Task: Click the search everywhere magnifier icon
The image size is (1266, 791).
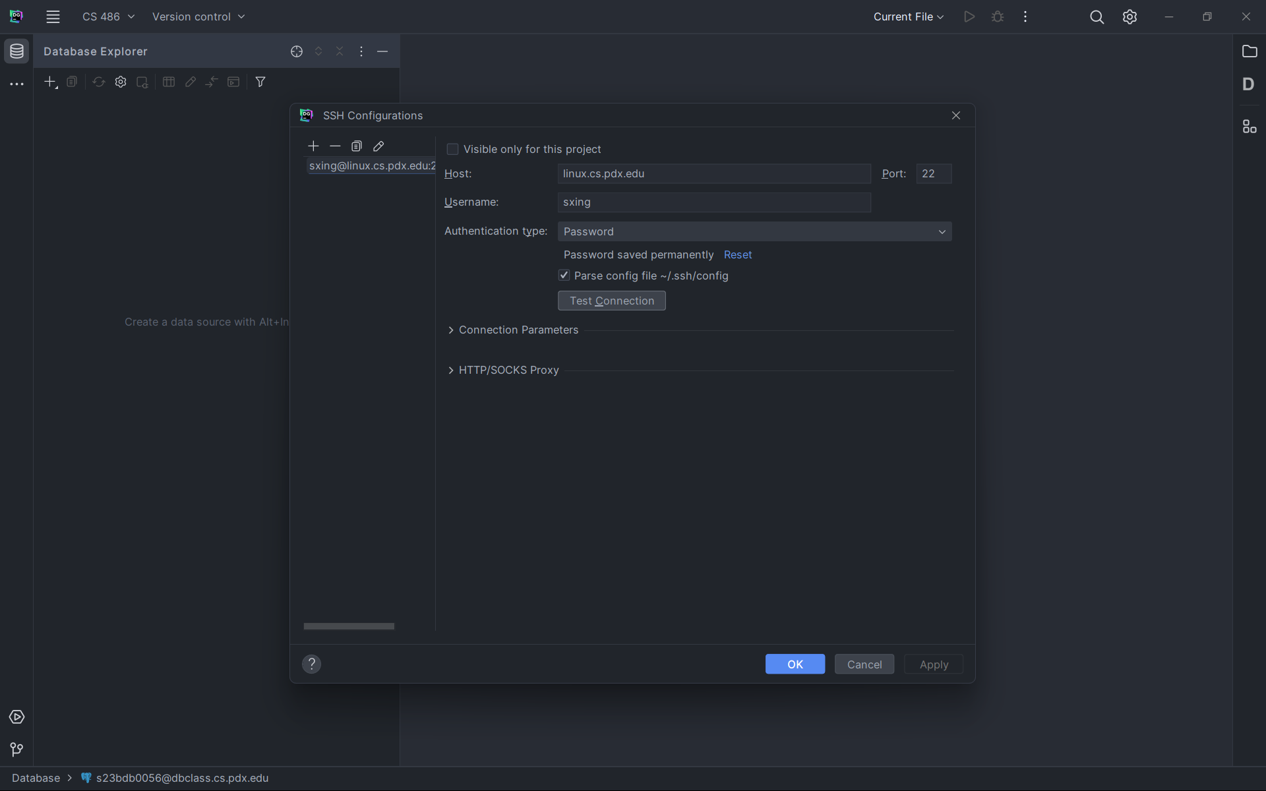Action: pyautogui.click(x=1097, y=17)
